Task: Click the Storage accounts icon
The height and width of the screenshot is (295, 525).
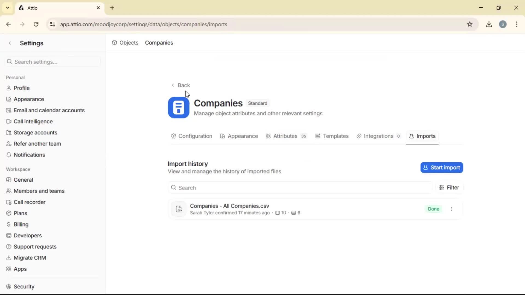Action: (x=9, y=132)
